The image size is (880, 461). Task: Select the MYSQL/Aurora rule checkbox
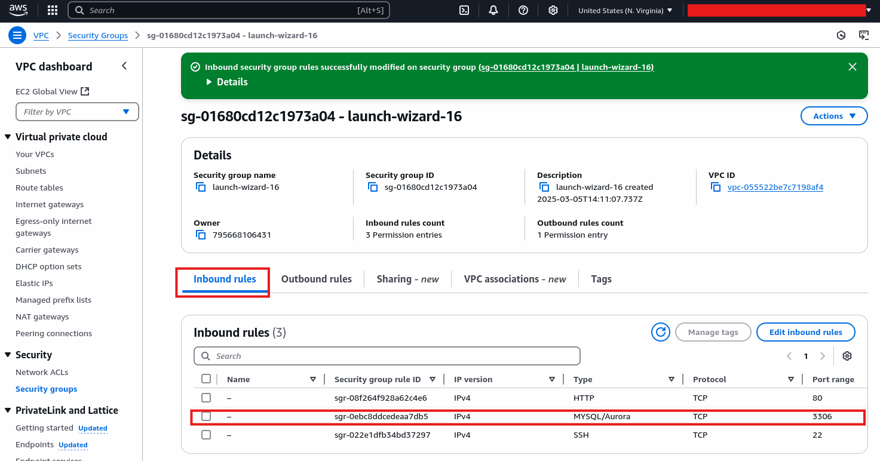click(x=206, y=416)
